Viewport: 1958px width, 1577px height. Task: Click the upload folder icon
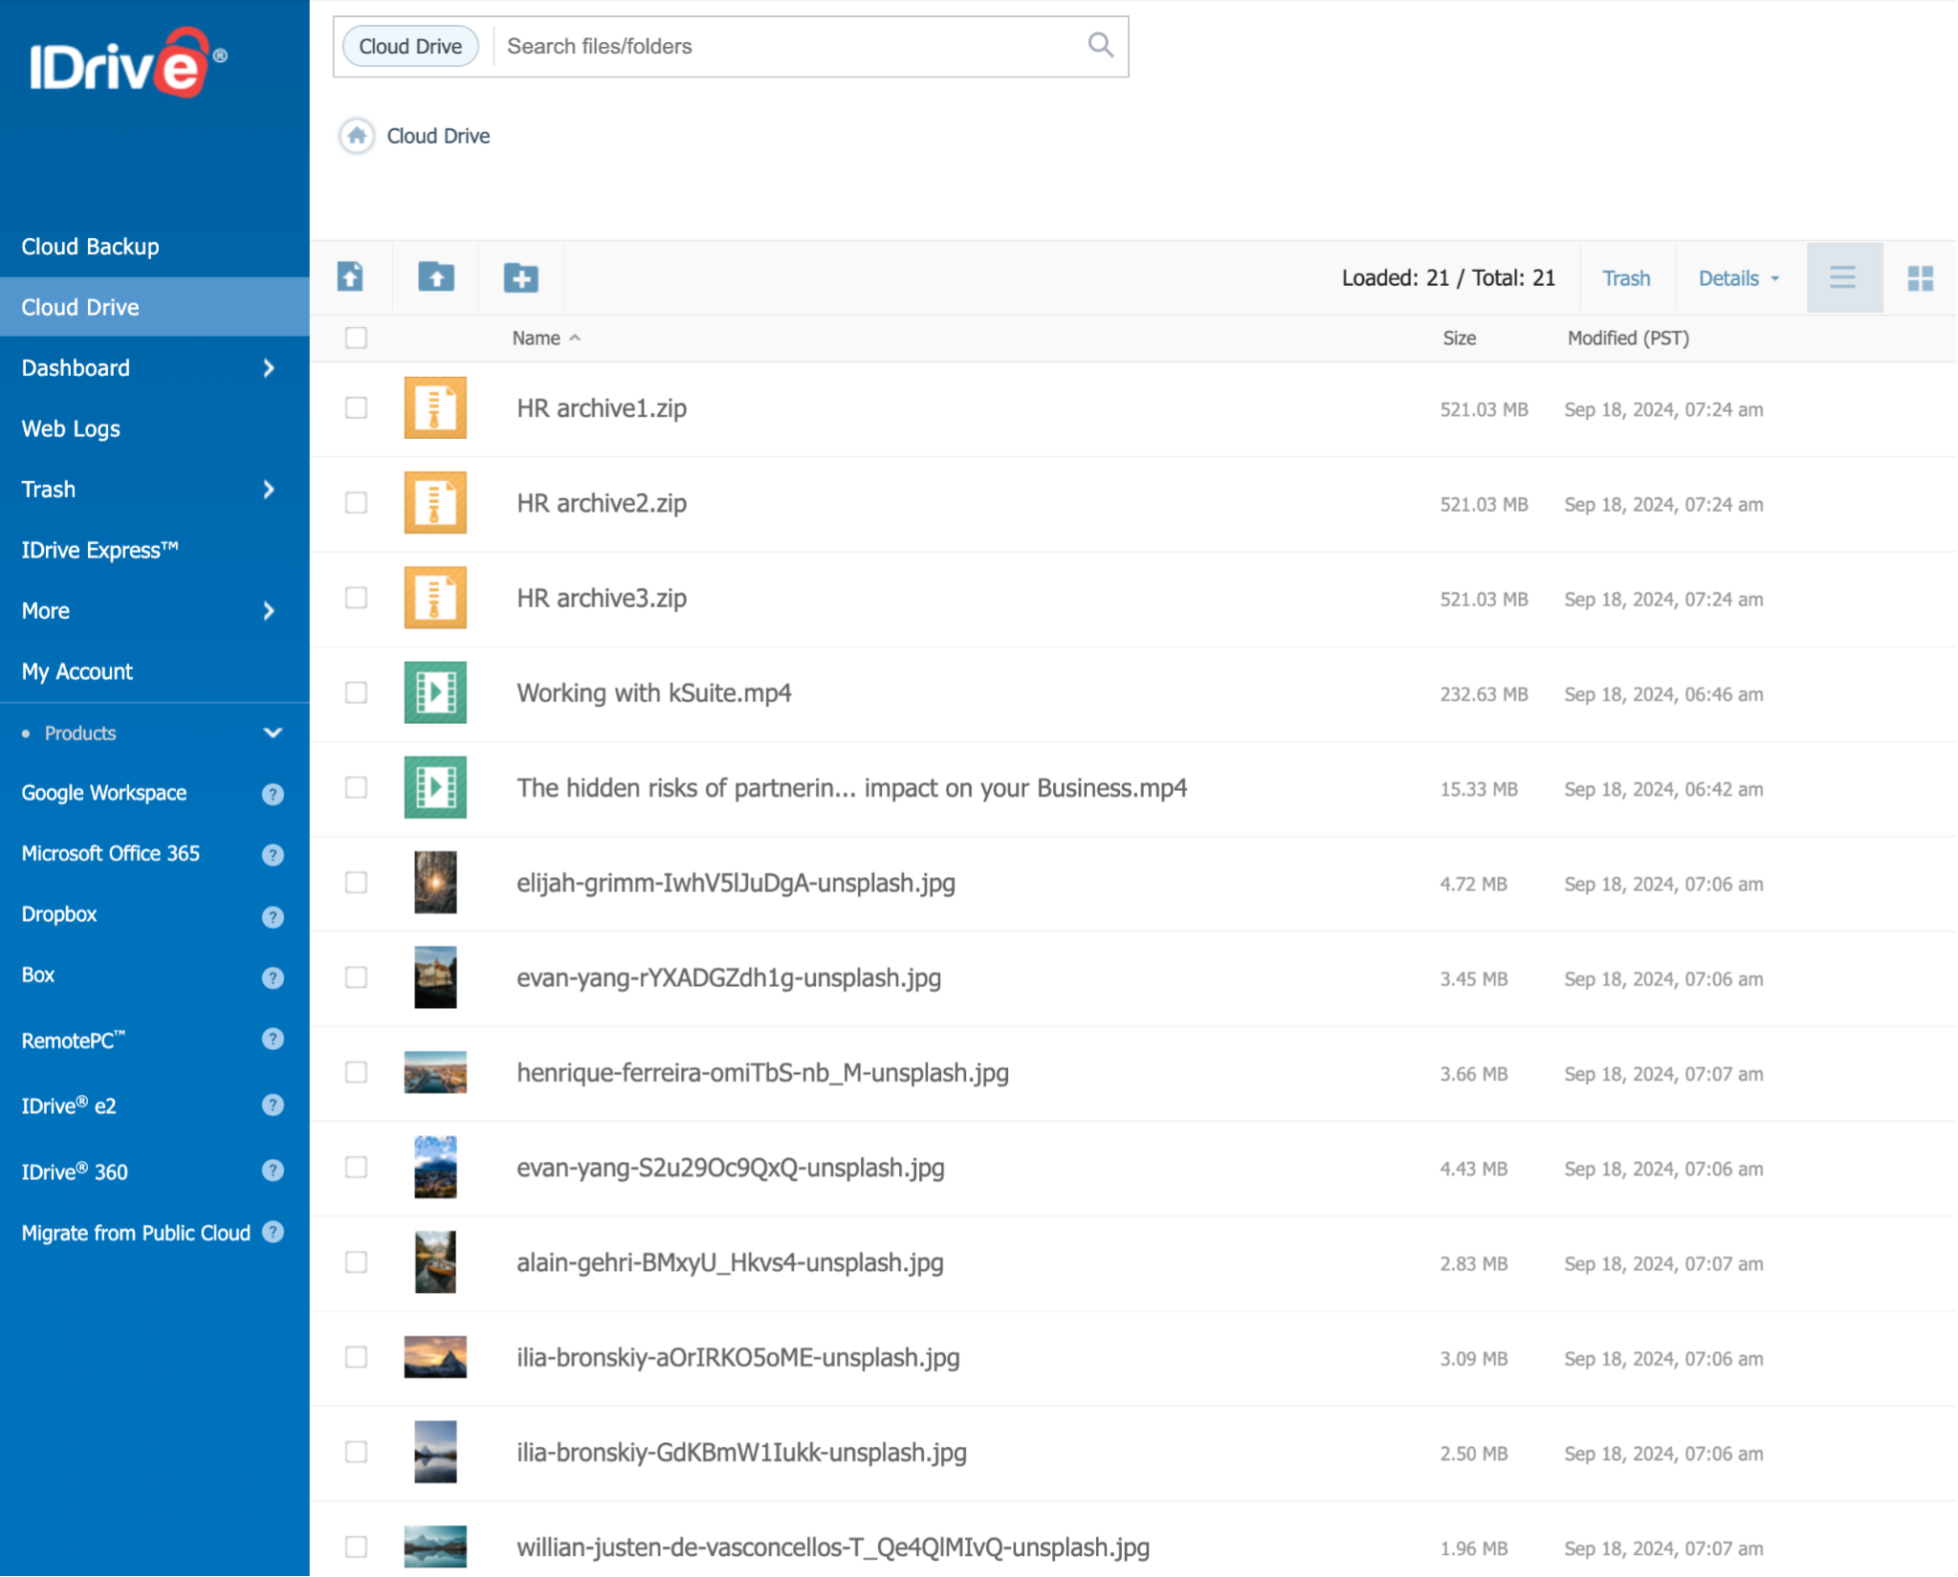tap(436, 277)
